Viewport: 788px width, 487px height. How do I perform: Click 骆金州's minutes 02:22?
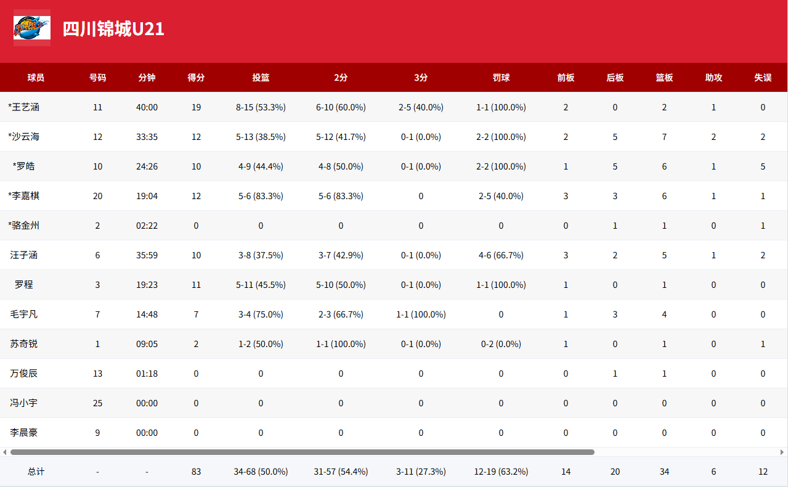click(147, 226)
